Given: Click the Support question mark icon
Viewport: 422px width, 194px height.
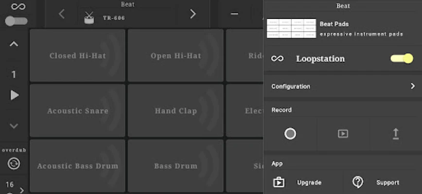Looking at the screenshot, I should (x=358, y=182).
